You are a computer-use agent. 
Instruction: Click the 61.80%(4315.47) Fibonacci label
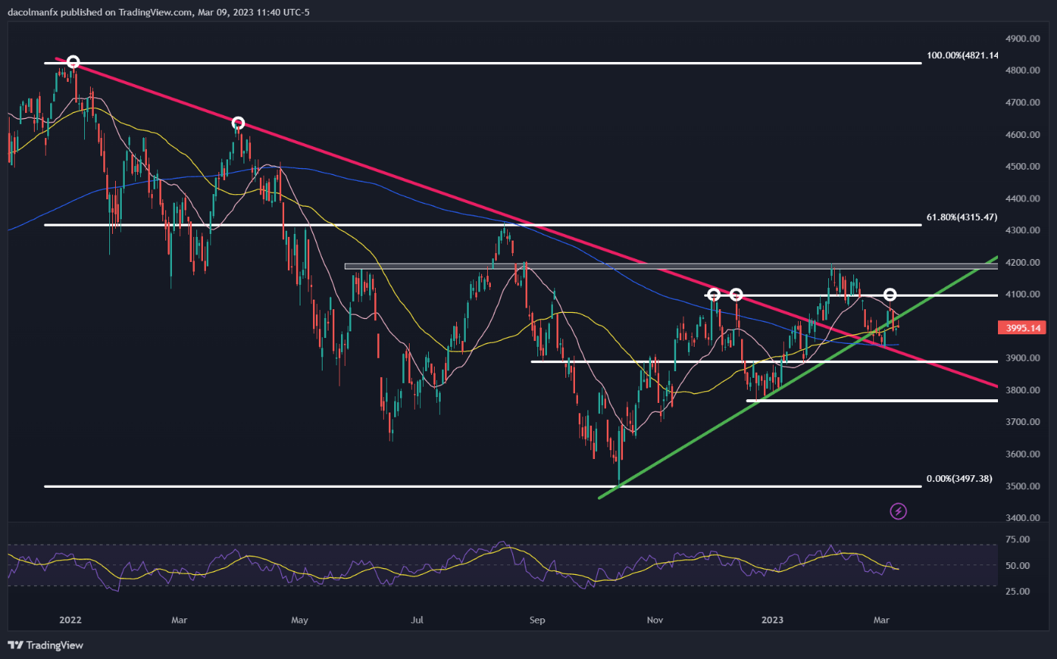[x=962, y=218]
